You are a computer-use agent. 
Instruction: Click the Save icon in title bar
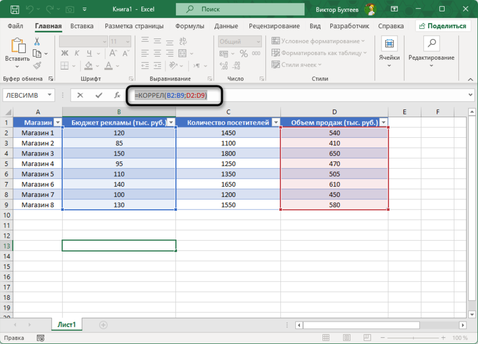(x=14, y=10)
